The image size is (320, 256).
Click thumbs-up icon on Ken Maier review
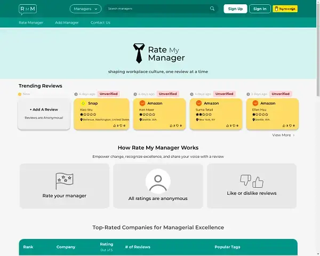click(x=171, y=126)
